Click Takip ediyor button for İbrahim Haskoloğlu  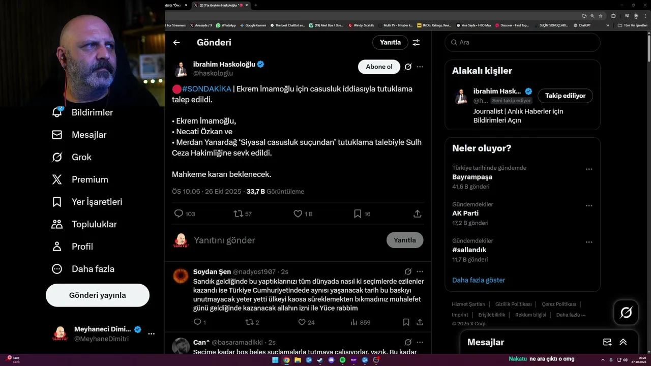pos(565,96)
